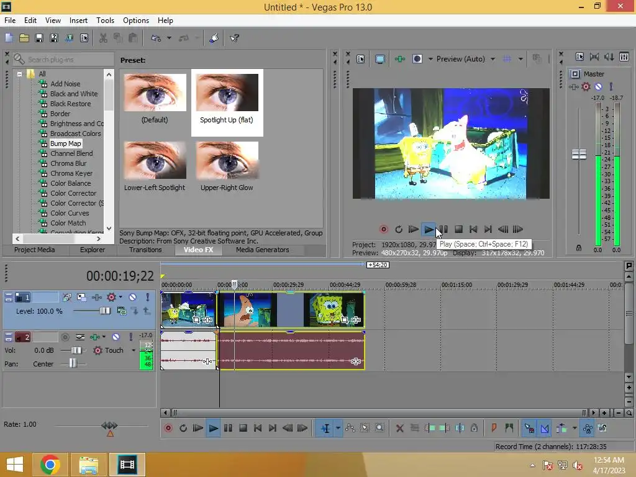Image resolution: width=636 pixels, height=477 pixels.
Task: Select the Envelope Edit tool
Action: (350, 428)
